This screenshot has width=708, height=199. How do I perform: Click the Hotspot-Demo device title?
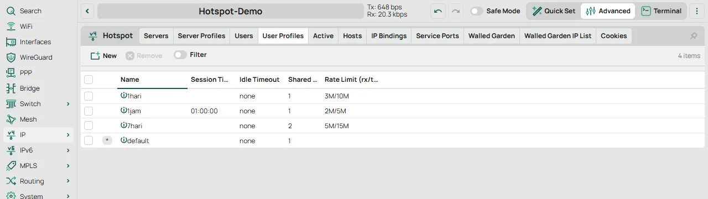pos(231,11)
